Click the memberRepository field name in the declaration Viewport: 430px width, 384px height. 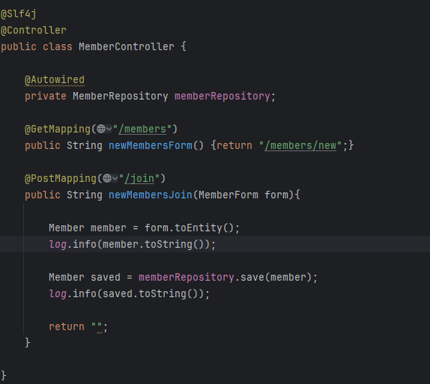[222, 97]
